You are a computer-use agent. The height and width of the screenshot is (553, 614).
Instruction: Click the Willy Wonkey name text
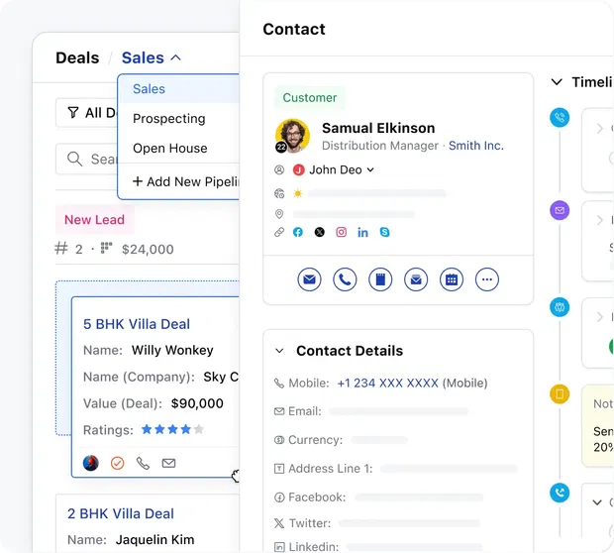tap(172, 350)
